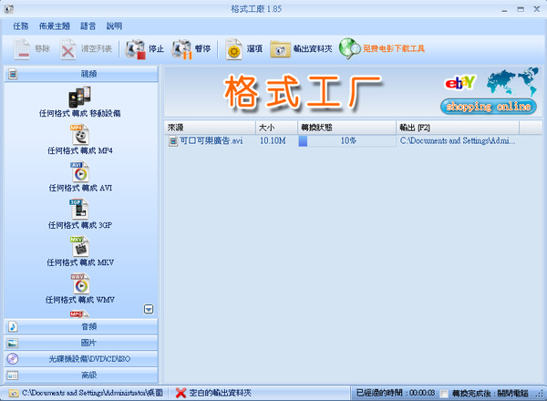Screen dimensions: 547x401
Task: Click the free movie download tool link
Action: point(394,49)
